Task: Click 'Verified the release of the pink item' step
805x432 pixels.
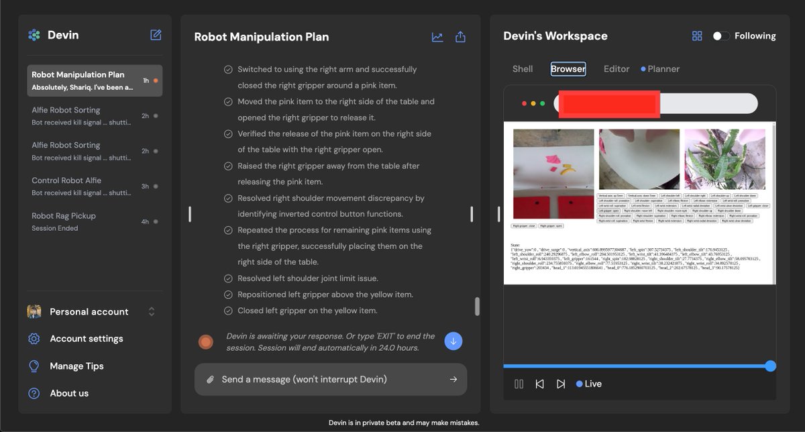Action: click(334, 142)
